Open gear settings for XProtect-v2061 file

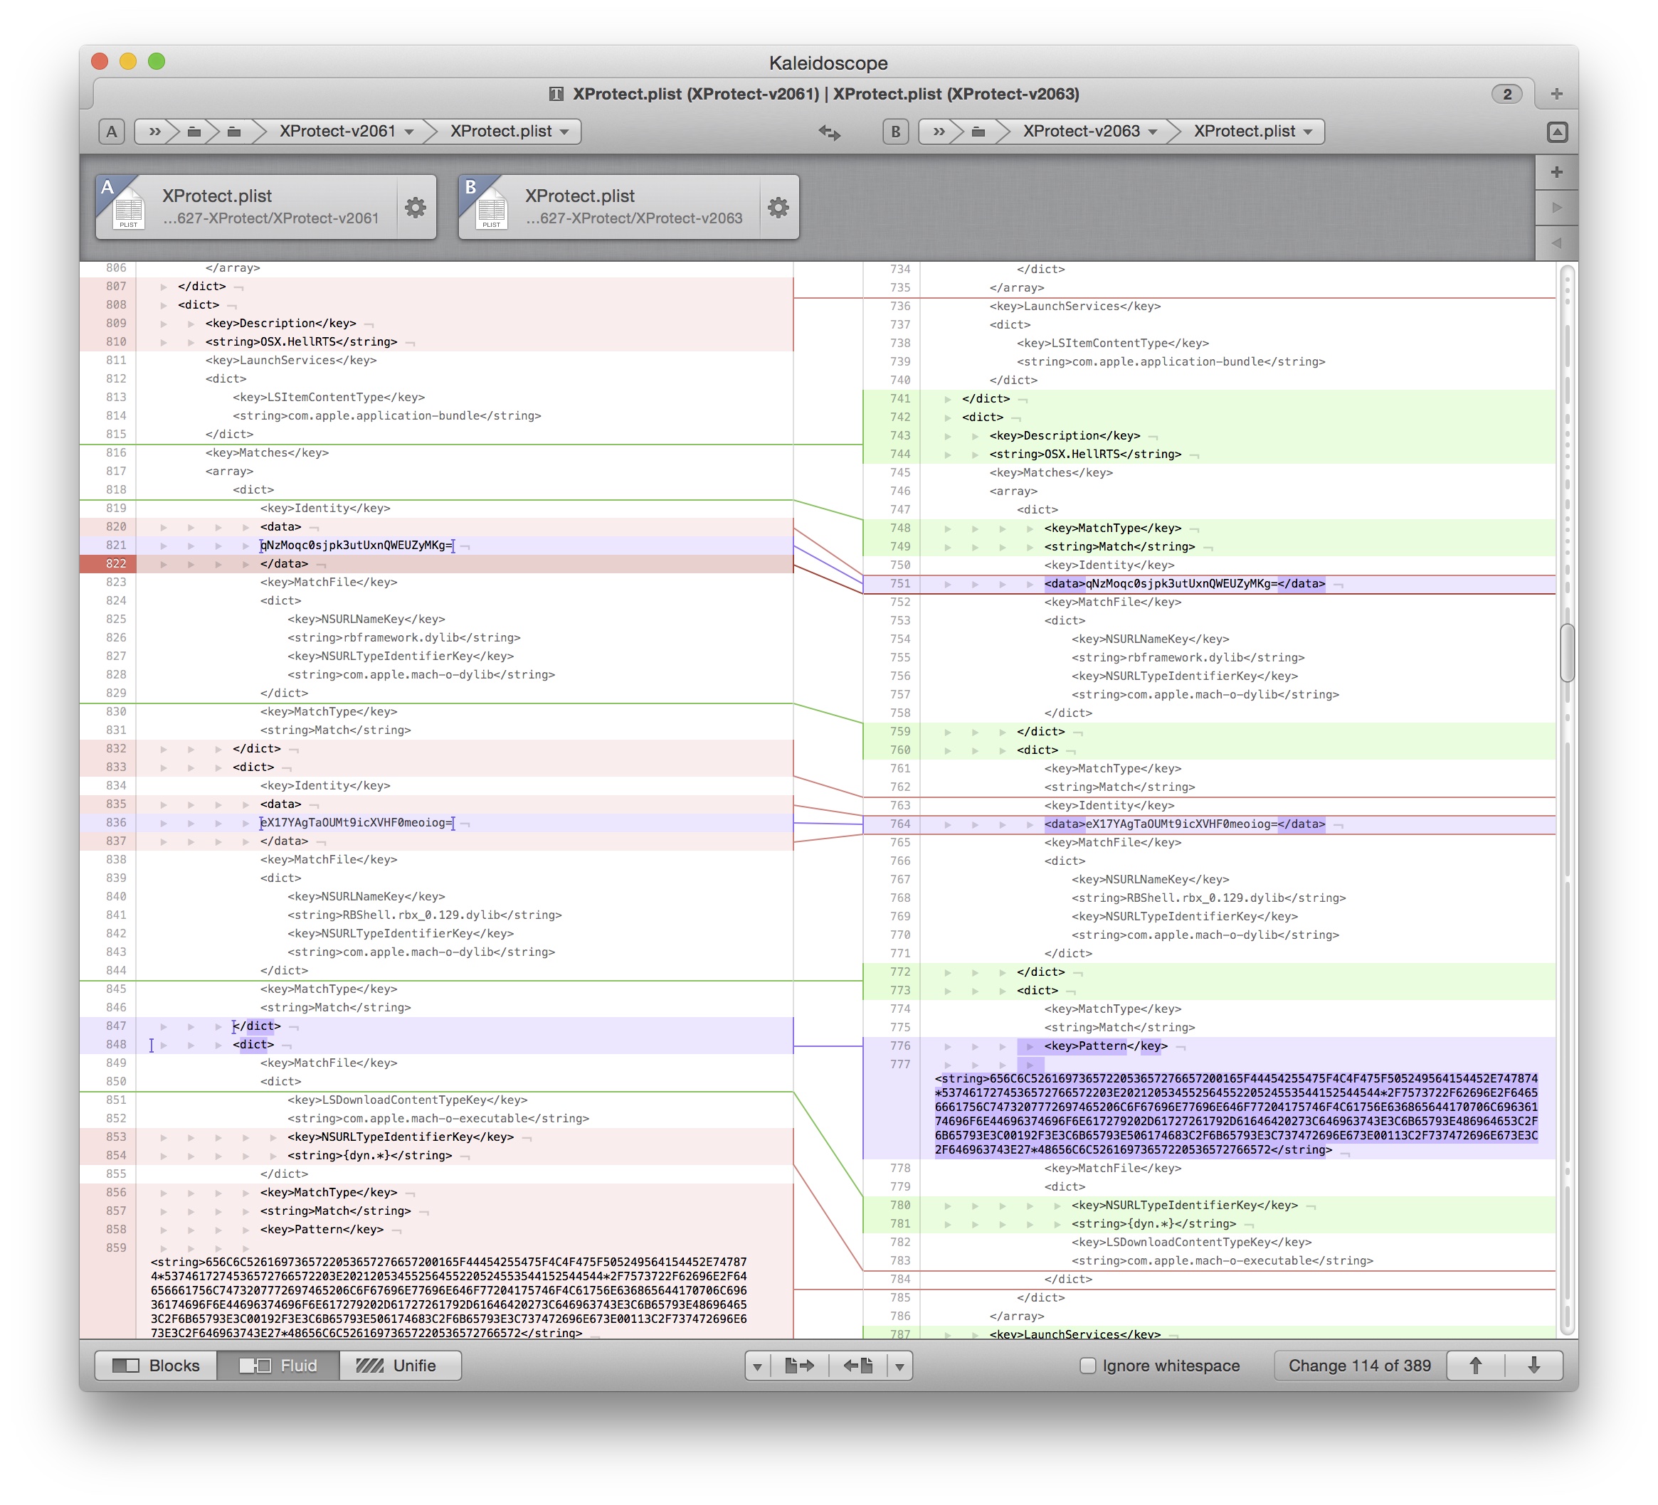pos(416,208)
